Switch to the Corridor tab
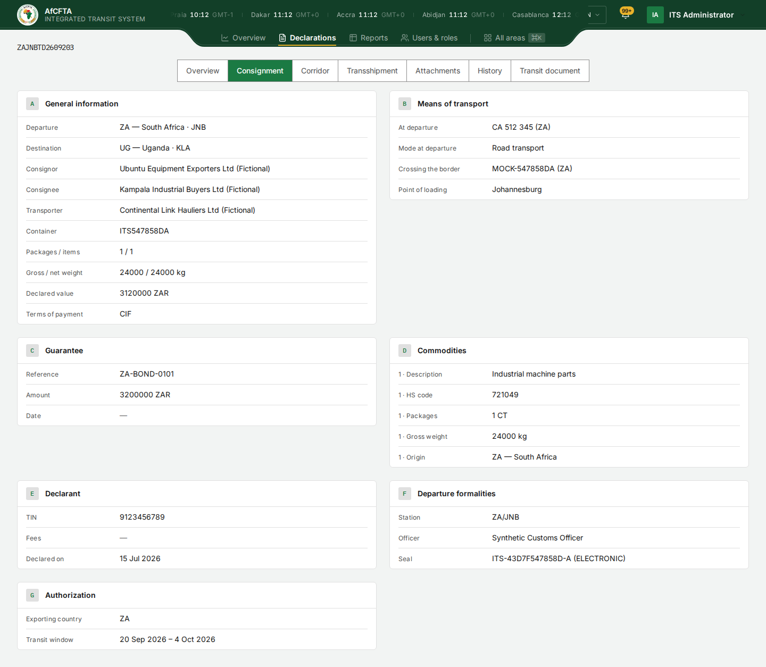This screenshot has width=766, height=667. (315, 71)
